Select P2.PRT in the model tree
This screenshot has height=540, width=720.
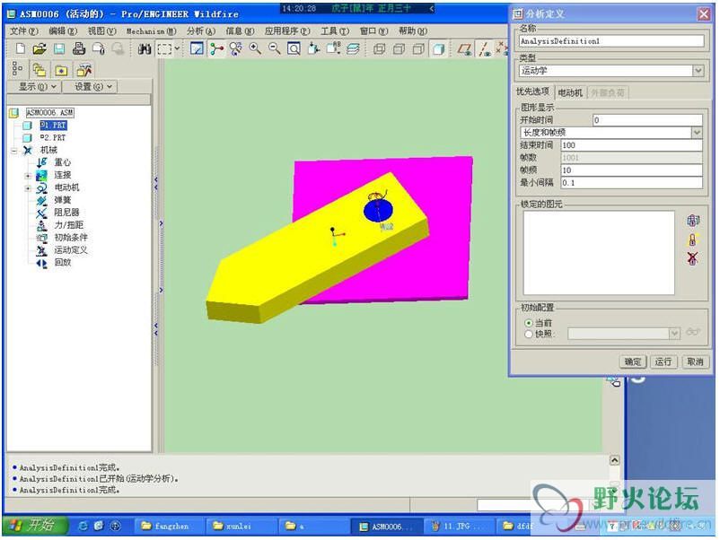coord(53,137)
